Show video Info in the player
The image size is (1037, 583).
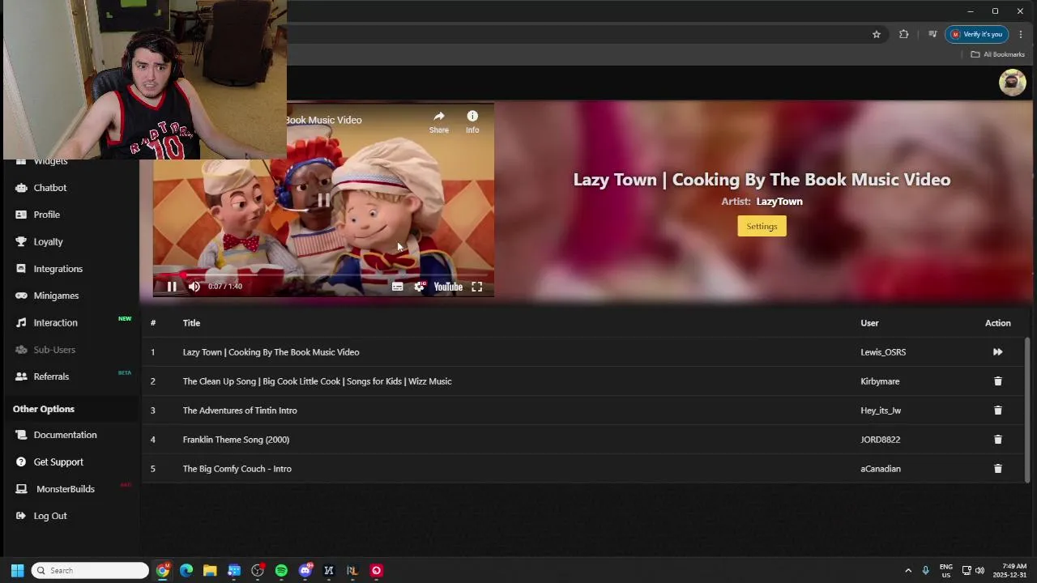pos(472,121)
